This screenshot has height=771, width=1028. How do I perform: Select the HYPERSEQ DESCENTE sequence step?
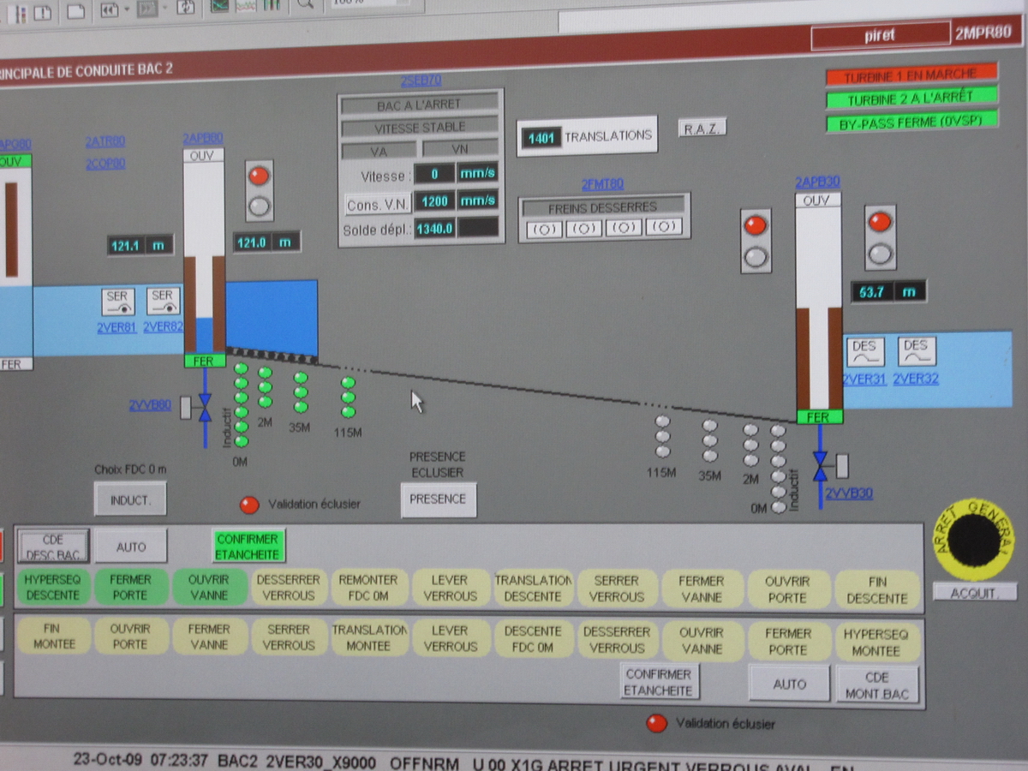click(52, 587)
